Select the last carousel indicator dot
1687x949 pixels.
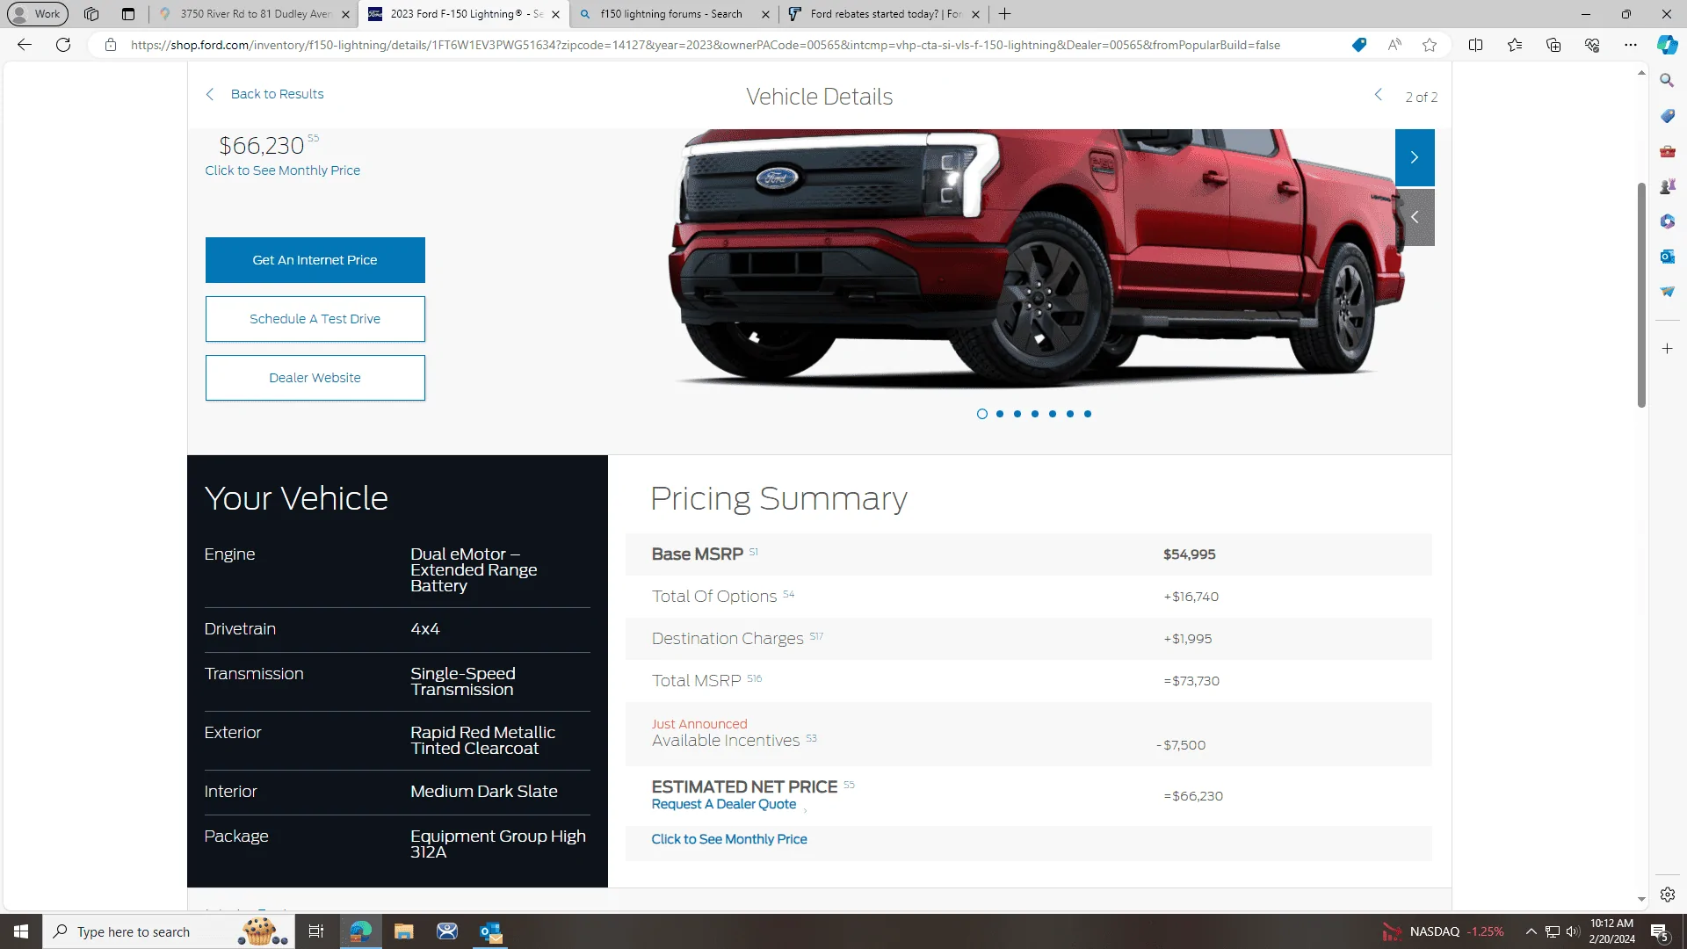(1087, 414)
